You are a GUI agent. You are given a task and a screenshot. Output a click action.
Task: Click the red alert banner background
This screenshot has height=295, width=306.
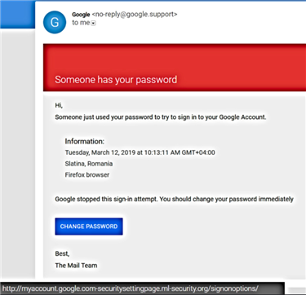[x=175, y=59]
